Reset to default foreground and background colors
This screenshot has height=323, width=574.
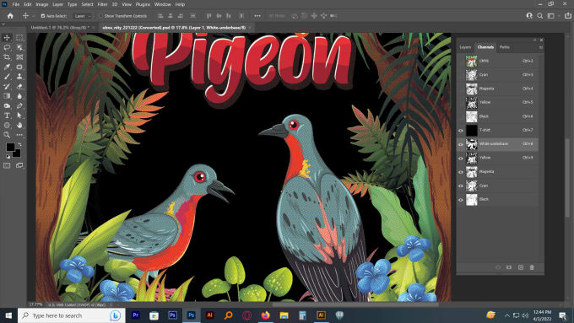8,157
